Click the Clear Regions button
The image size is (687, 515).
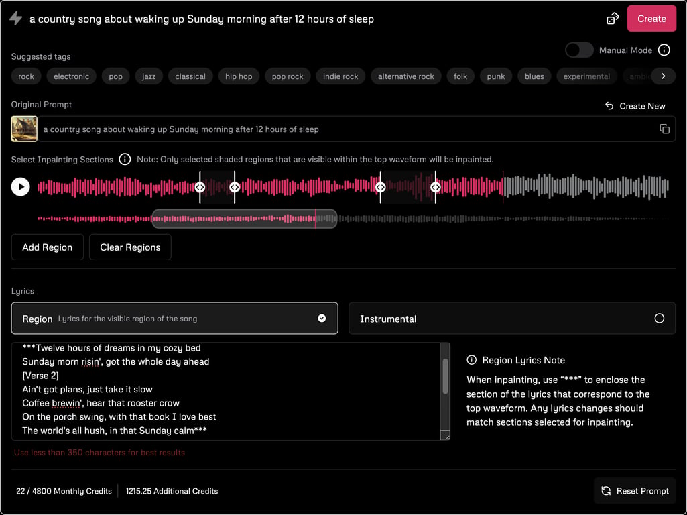click(x=130, y=247)
